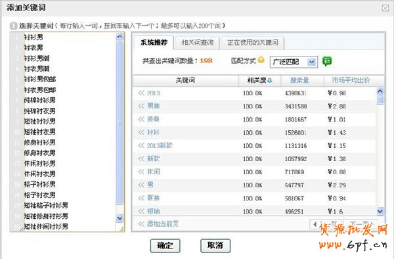Viewport: 394px width, 259px height.
Task: Add keyword 男装 via its double-arrow icon
Action: 141,106
